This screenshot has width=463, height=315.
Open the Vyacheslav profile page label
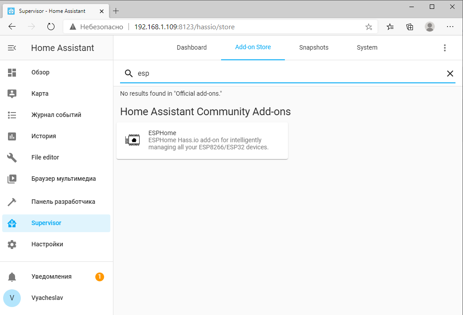[47, 298]
